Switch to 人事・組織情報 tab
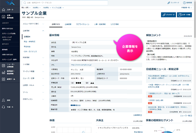196x133 pixels. 100,24
